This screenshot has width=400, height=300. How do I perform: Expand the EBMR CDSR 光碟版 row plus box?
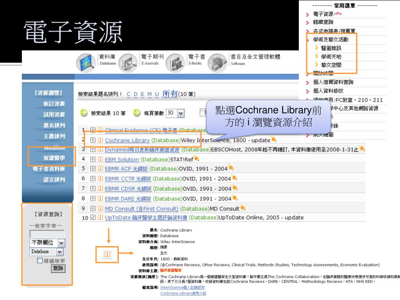point(93,189)
